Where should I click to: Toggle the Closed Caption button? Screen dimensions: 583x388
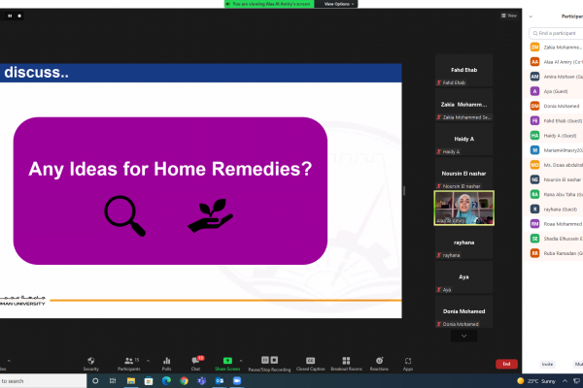(x=310, y=361)
